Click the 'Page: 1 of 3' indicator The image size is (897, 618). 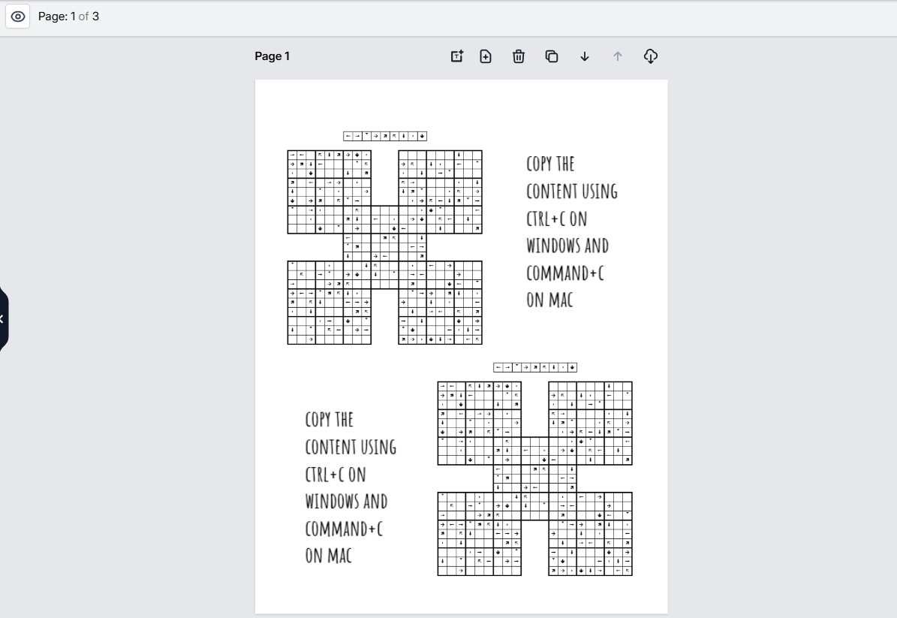(70, 16)
